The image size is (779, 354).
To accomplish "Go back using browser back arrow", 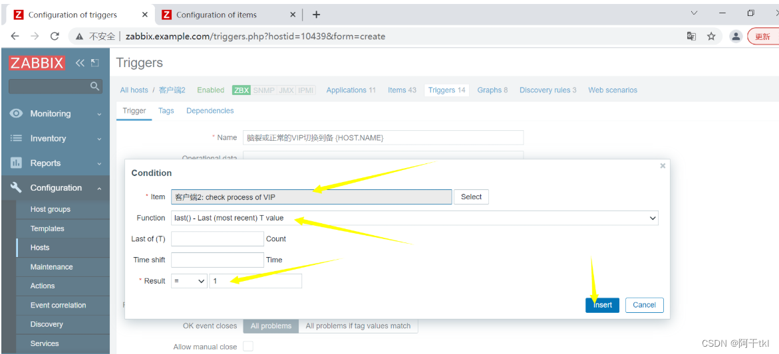I will point(15,36).
